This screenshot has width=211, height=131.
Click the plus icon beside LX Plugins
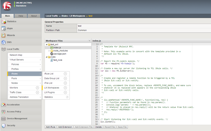65,92
